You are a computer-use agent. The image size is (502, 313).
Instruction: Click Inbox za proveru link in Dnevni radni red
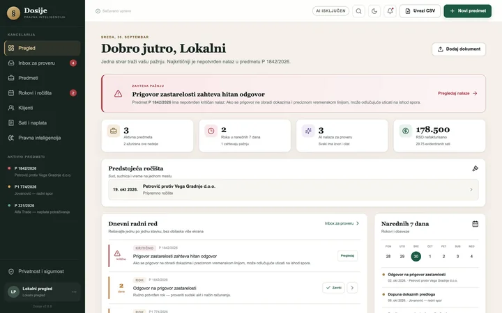coord(342,223)
